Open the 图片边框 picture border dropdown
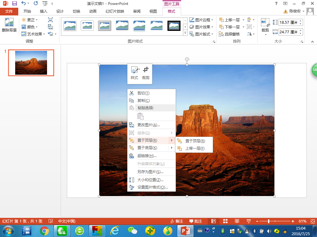 (x=201, y=20)
